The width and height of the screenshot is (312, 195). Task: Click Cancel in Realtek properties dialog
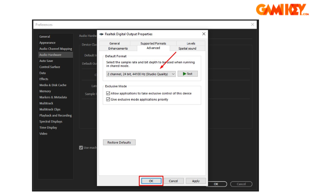(173, 181)
